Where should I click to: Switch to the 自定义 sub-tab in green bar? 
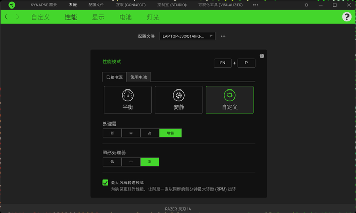pos(40,17)
